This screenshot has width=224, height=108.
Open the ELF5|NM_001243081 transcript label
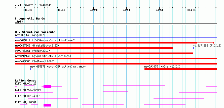(28, 96)
